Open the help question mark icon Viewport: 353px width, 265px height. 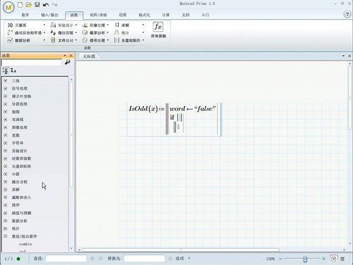[x=347, y=14]
